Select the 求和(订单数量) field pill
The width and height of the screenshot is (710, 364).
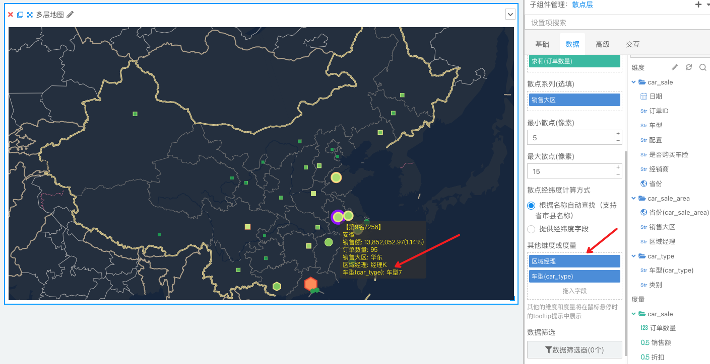pos(574,61)
